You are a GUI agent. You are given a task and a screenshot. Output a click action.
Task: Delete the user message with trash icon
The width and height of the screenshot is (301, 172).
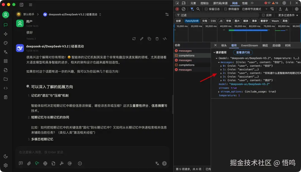point(157,39)
